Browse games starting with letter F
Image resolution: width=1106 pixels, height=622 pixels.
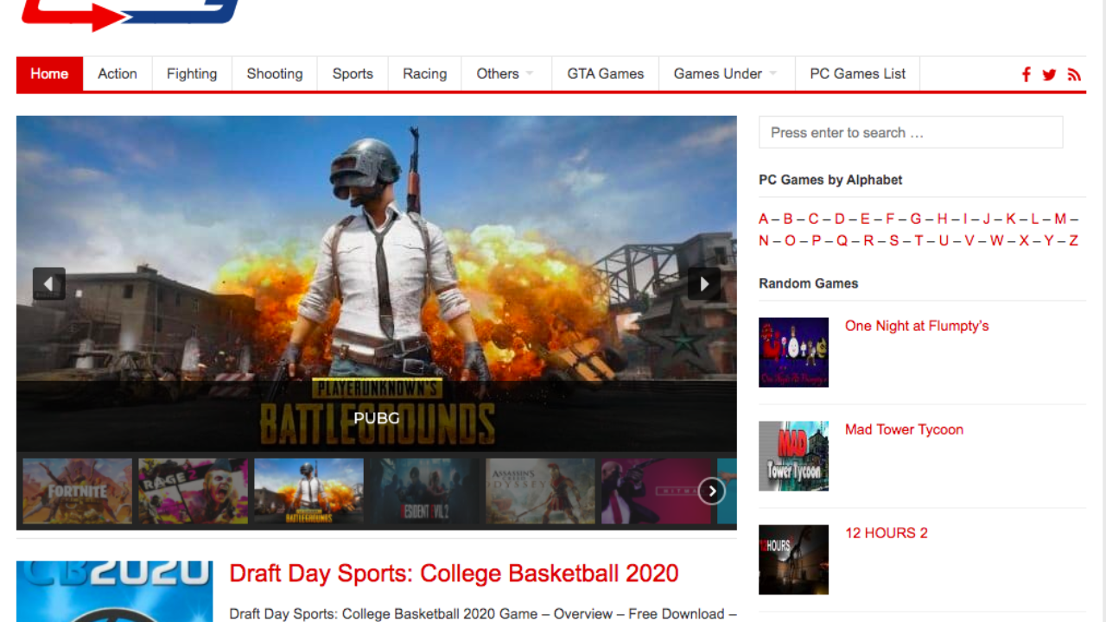click(x=890, y=219)
